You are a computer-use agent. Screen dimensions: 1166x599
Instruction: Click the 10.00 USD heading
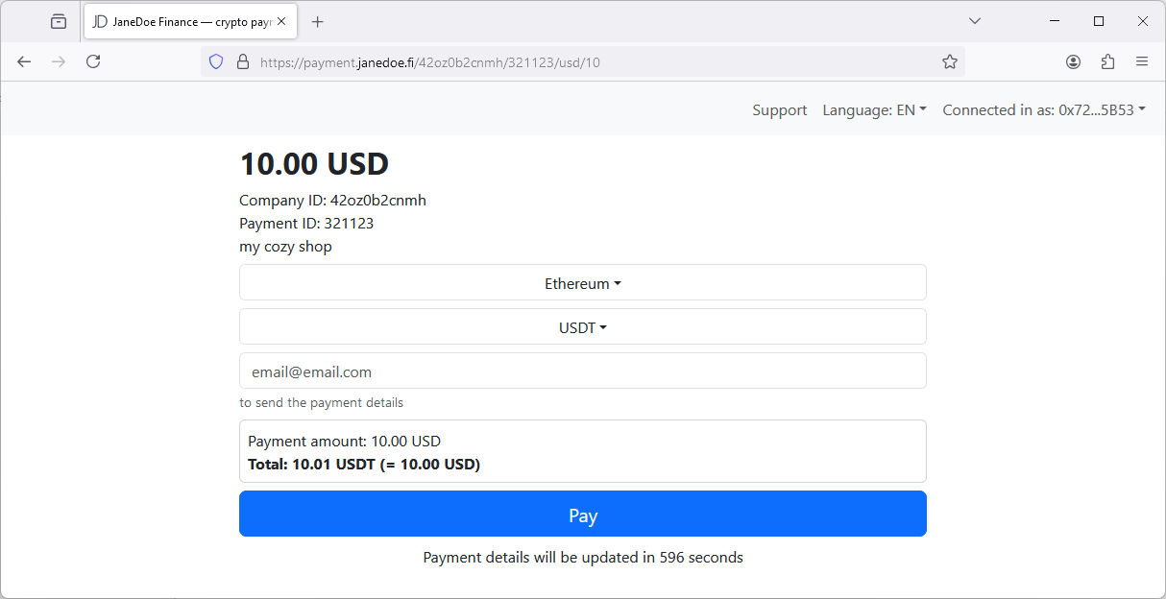(x=314, y=164)
